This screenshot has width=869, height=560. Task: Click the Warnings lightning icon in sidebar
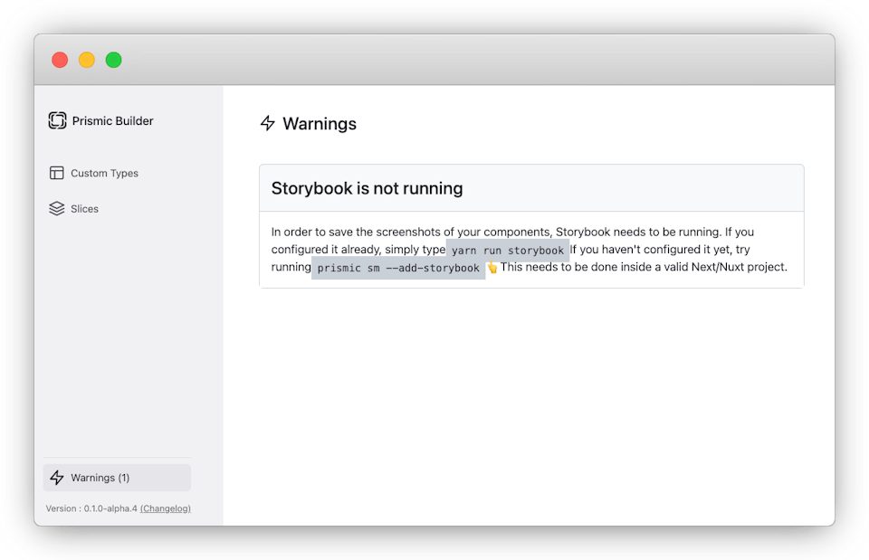[x=57, y=478]
